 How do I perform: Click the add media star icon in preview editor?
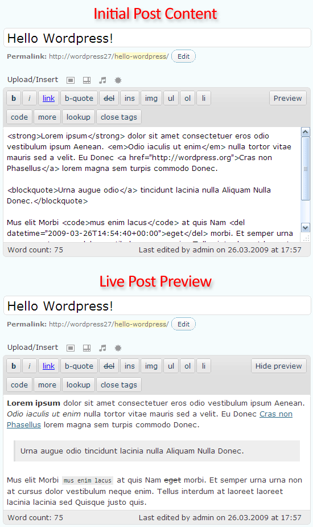point(118,348)
